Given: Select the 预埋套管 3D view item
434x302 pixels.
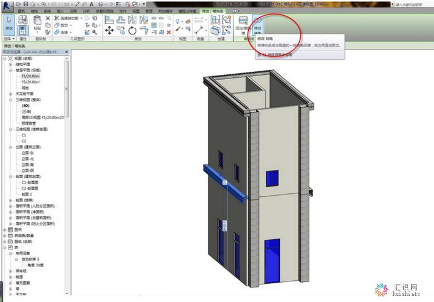Looking at the screenshot, I should coord(28,123).
